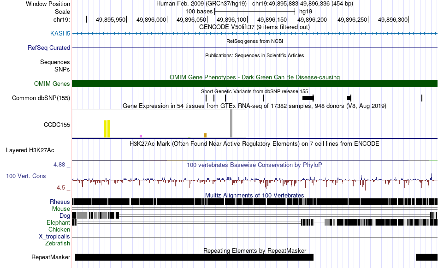Viewport: 438px width, 268px height.
Task: Click the long RepeatMasker element bar
Action: [194, 257]
